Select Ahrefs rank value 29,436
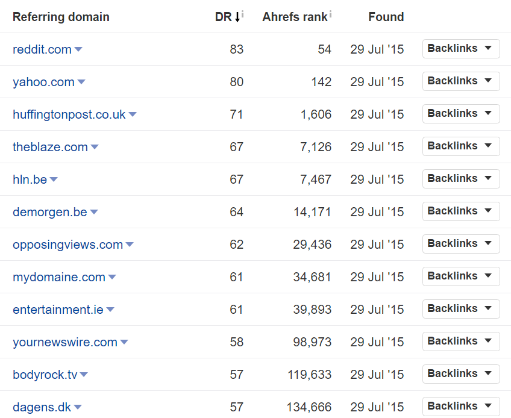The width and height of the screenshot is (511, 418). 312,245
